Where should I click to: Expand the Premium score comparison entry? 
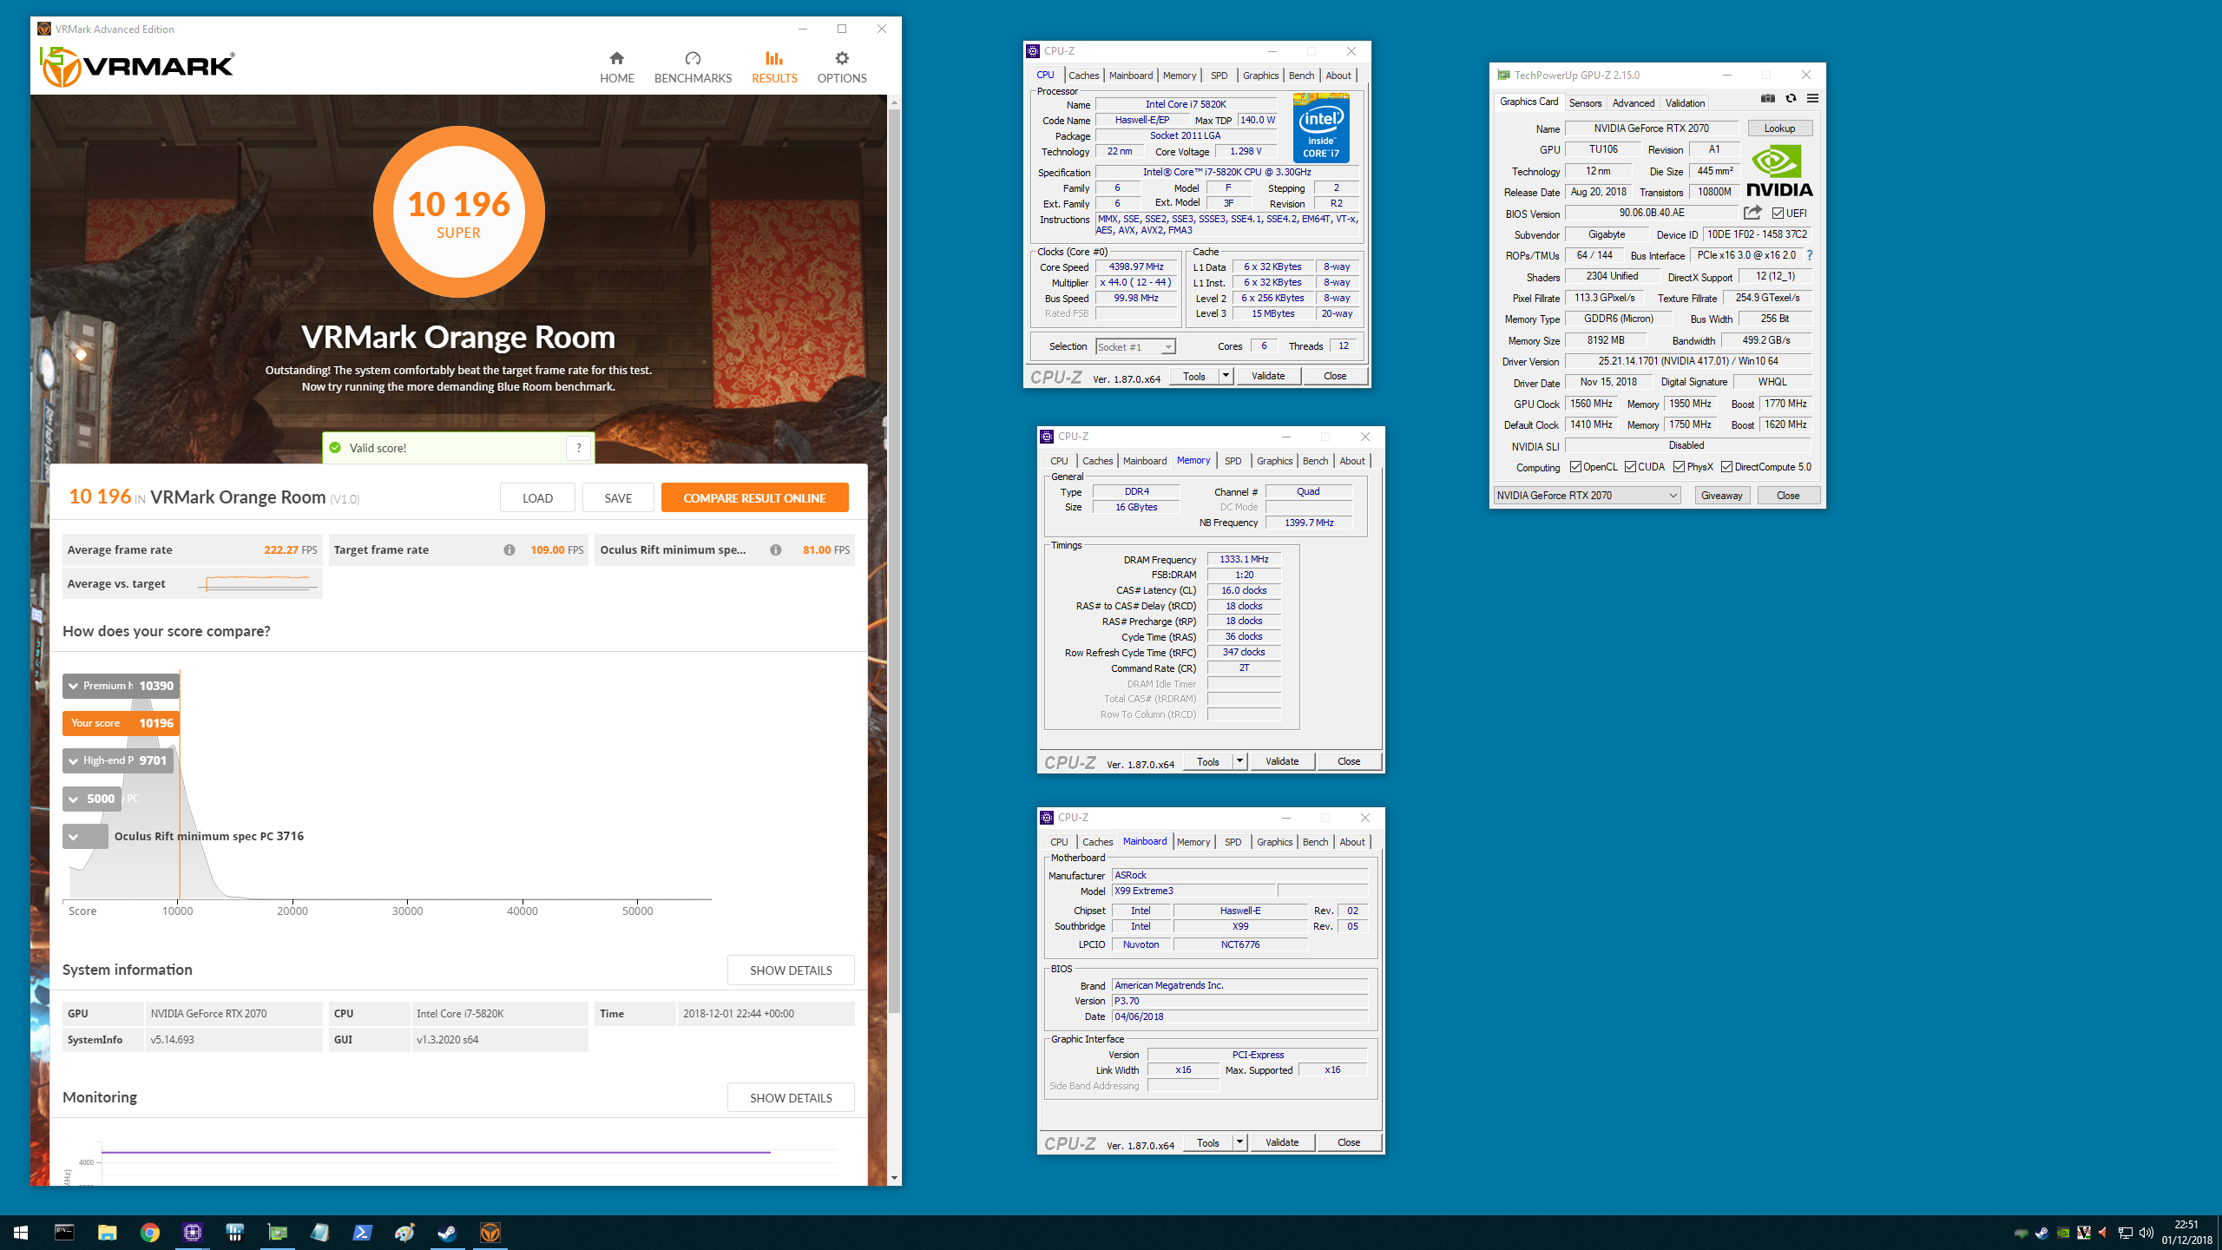click(x=121, y=686)
